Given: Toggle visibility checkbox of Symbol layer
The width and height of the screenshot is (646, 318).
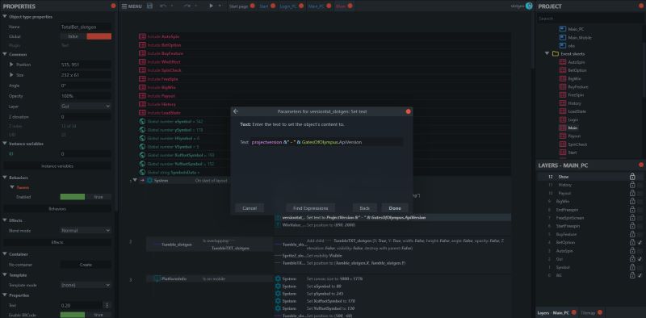Looking at the screenshot, I should [640, 267].
